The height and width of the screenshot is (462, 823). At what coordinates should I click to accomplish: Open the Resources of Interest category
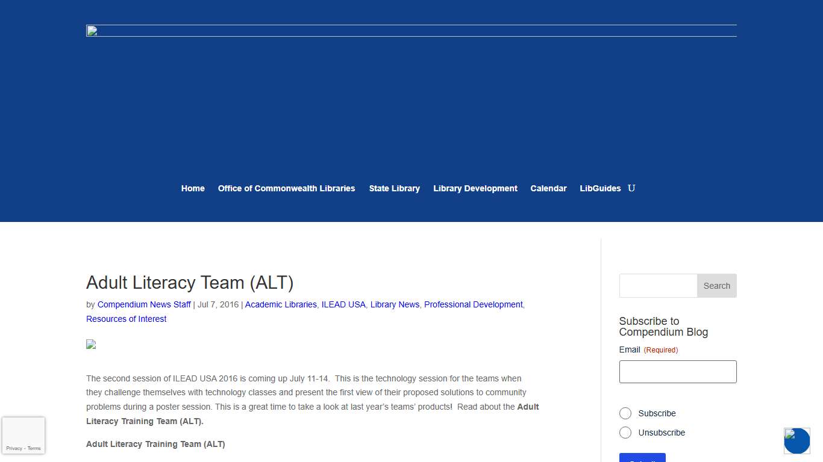tap(126, 319)
